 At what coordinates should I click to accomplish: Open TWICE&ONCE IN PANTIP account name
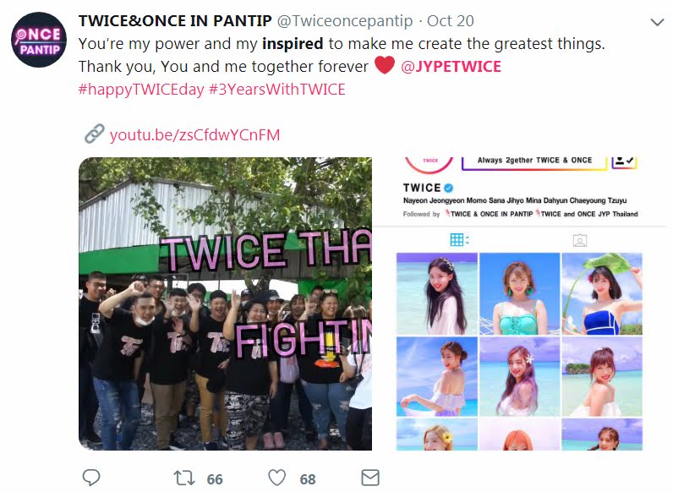[x=175, y=20]
